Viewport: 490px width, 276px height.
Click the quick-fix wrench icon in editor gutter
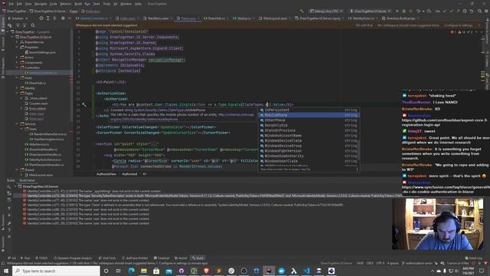click(x=83, y=104)
